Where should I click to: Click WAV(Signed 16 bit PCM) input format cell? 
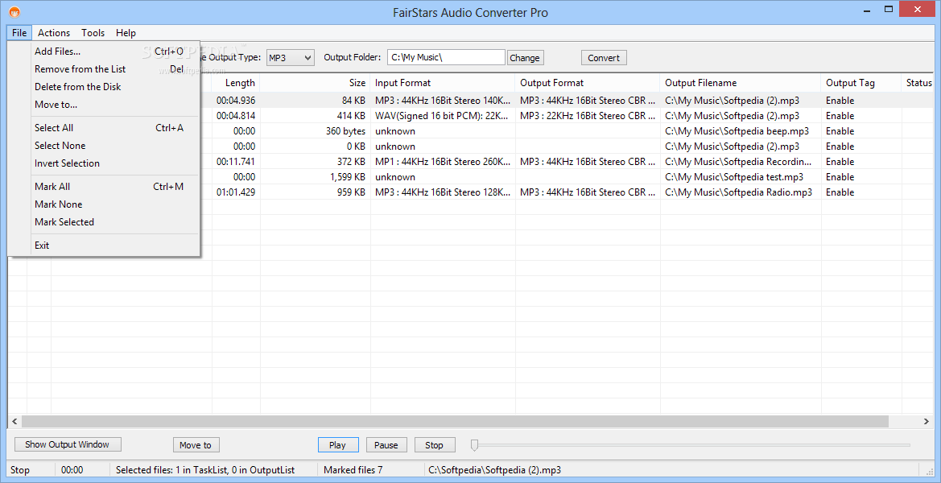click(x=443, y=116)
